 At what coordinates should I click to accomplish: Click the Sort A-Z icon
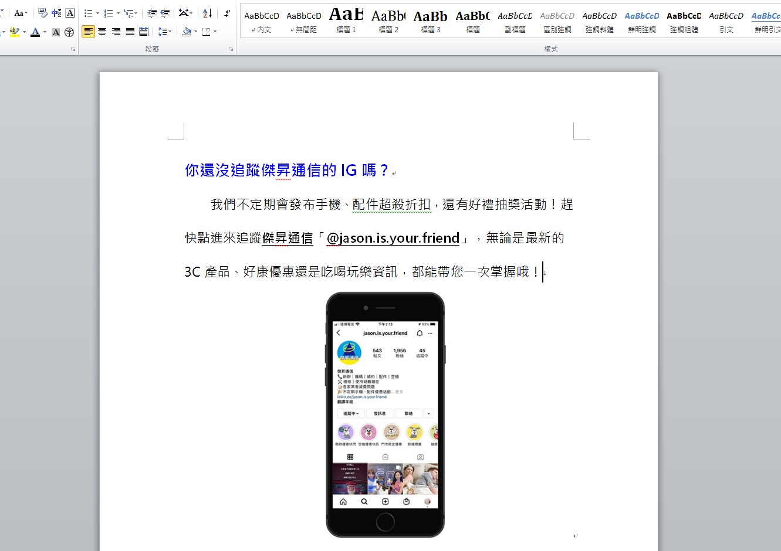pyautogui.click(x=207, y=13)
